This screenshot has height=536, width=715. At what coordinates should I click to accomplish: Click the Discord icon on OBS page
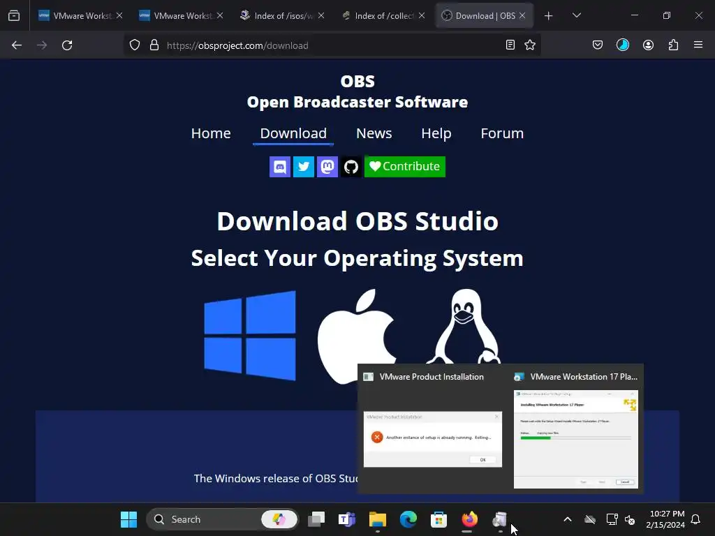279,166
